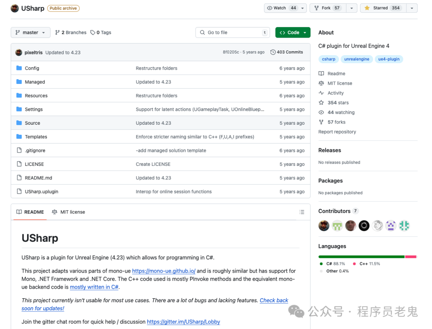
Task: Click the black circle contributor avatar
Action: point(364,226)
